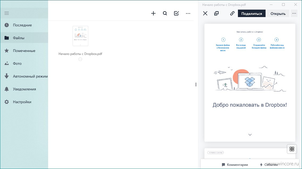Click the file name Начало работы с Dropbox.pdf
Screen dimensions: 302x169
click(x=80, y=54)
